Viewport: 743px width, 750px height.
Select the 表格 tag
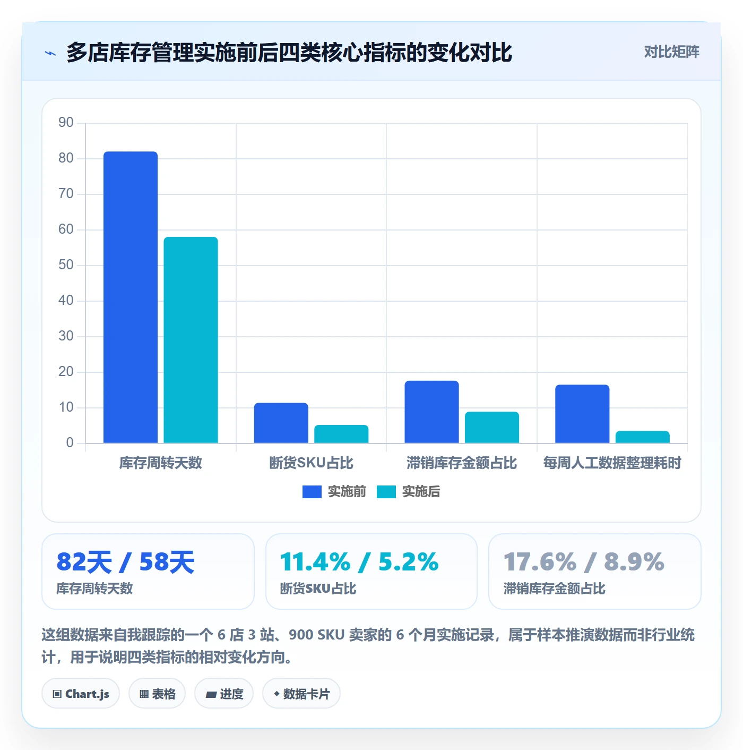pos(157,694)
